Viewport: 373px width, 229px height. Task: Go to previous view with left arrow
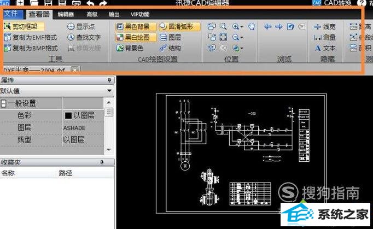268,26
